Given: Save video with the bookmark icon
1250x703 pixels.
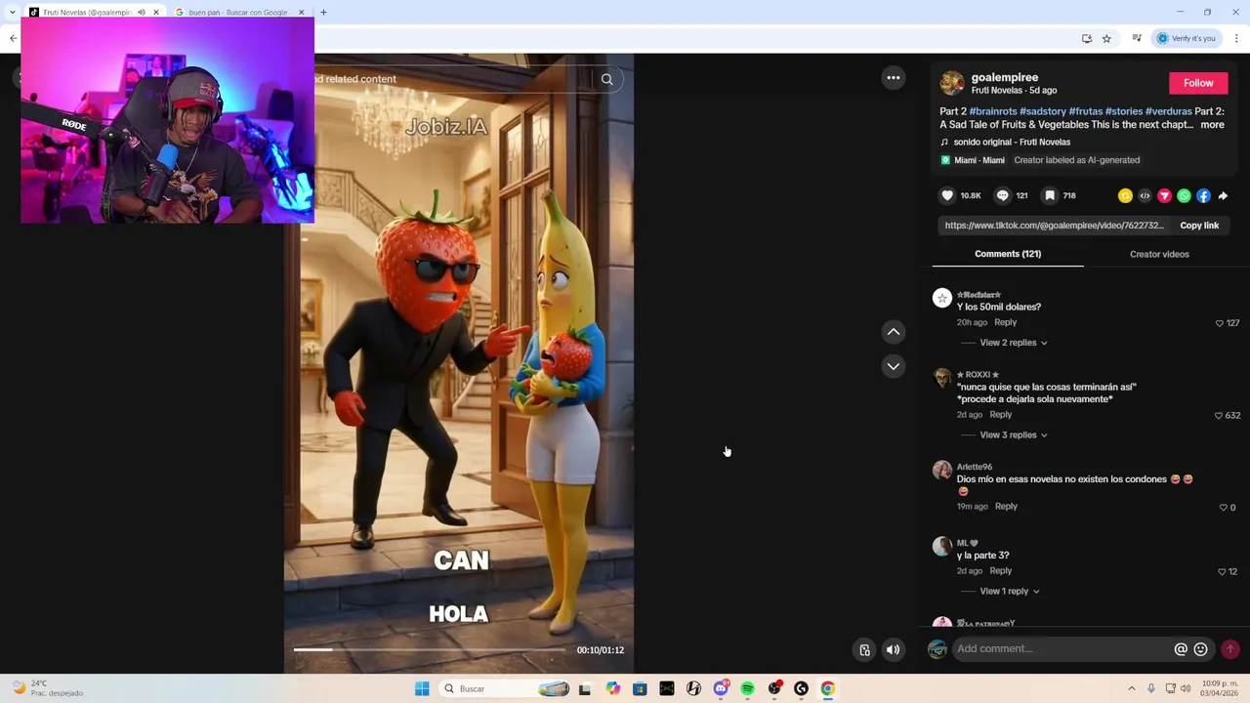Looking at the screenshot, I should click(x=1050, y=195).
